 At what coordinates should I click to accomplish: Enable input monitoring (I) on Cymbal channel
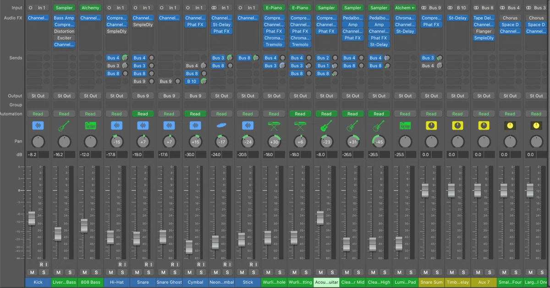click(203, 265)
